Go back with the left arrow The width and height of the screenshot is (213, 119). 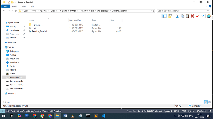tap(4, 11)
